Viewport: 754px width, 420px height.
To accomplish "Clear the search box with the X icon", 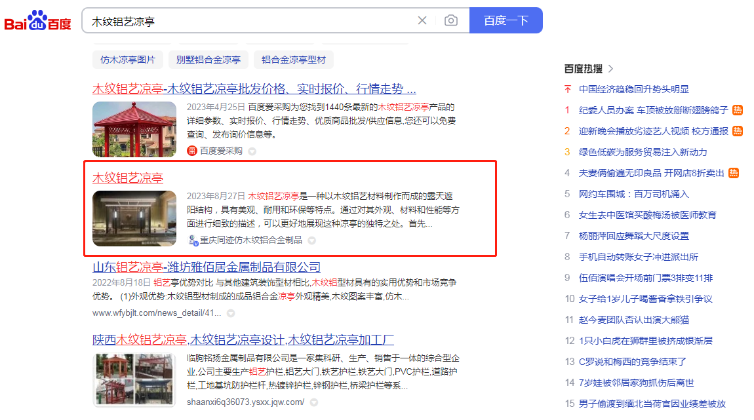I will 422,21.
